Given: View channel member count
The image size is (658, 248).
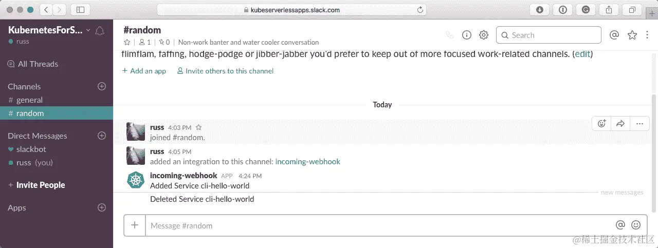Looking at the screenshot, I should coord(145,42).
